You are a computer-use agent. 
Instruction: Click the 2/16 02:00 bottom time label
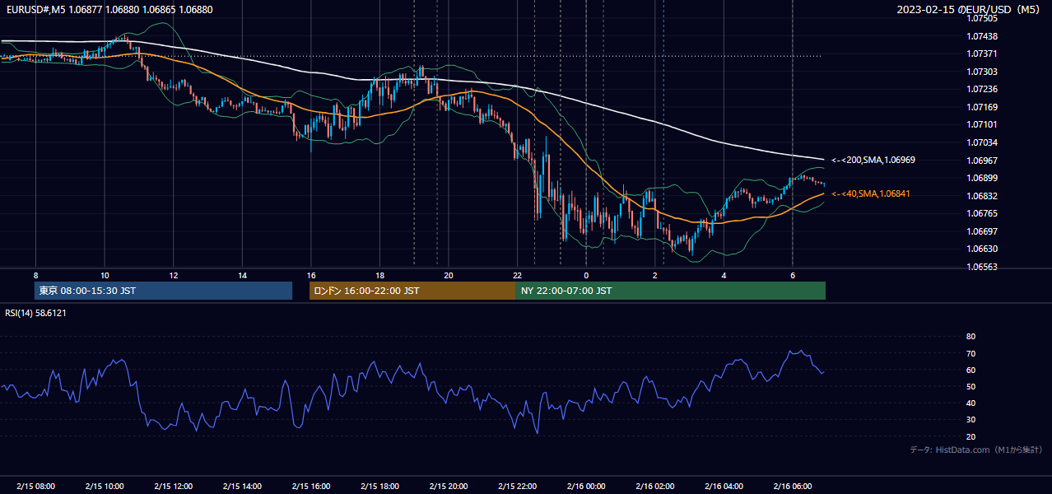pos(655,487)
